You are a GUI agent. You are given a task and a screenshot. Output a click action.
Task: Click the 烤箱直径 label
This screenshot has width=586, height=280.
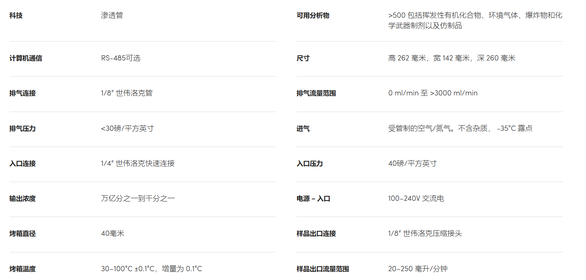point(22,234)
